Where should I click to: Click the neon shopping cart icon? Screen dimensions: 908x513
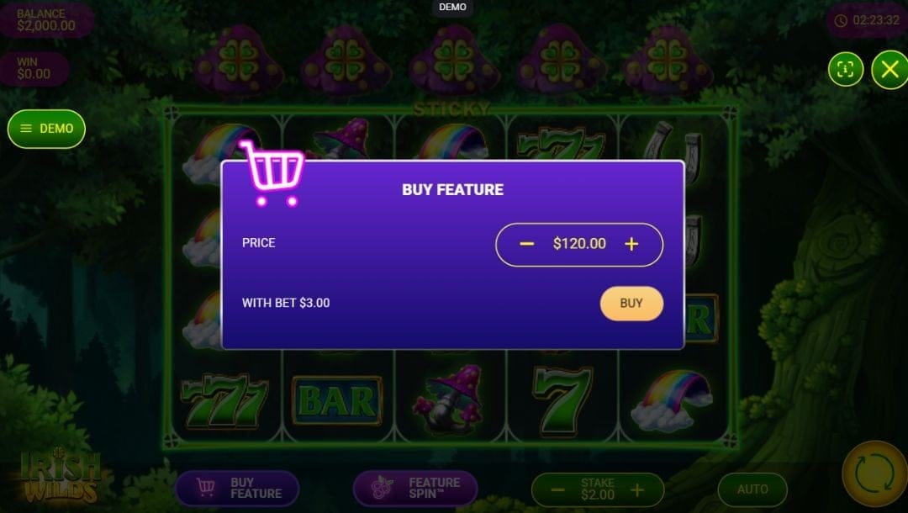272,172
